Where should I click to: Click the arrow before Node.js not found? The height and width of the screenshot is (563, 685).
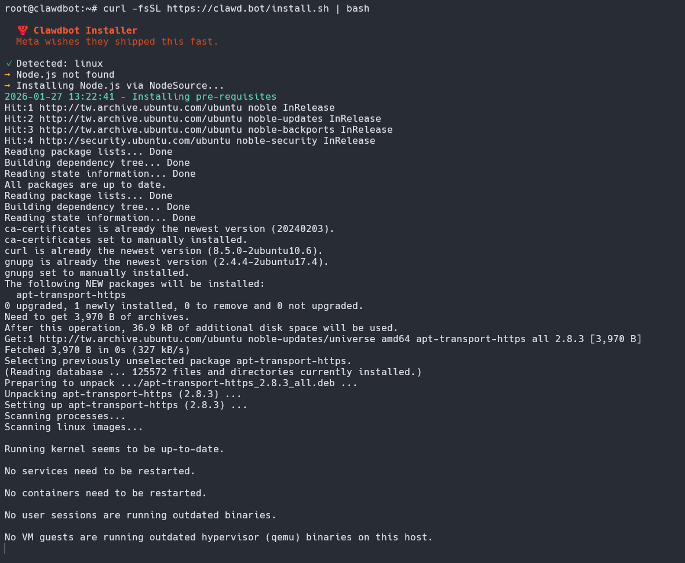click(x=8, y=75)
